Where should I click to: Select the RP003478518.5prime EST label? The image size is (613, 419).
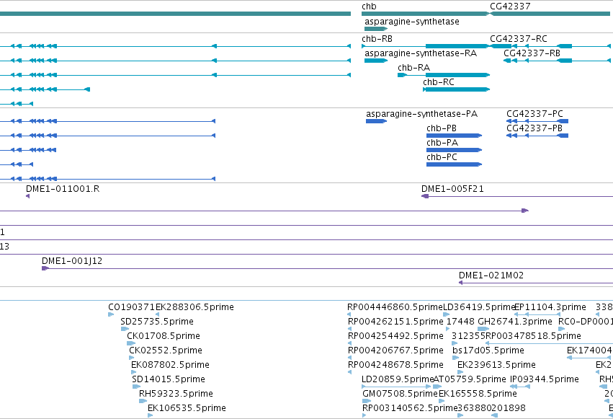[533, 336]
